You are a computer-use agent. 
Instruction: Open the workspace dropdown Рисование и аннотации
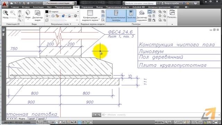pyautogui.click(x=59, y=3)
